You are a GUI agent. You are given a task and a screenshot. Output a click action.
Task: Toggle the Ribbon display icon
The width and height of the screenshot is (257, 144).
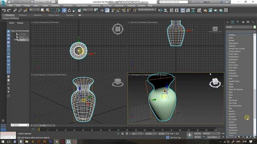[183, 10]
